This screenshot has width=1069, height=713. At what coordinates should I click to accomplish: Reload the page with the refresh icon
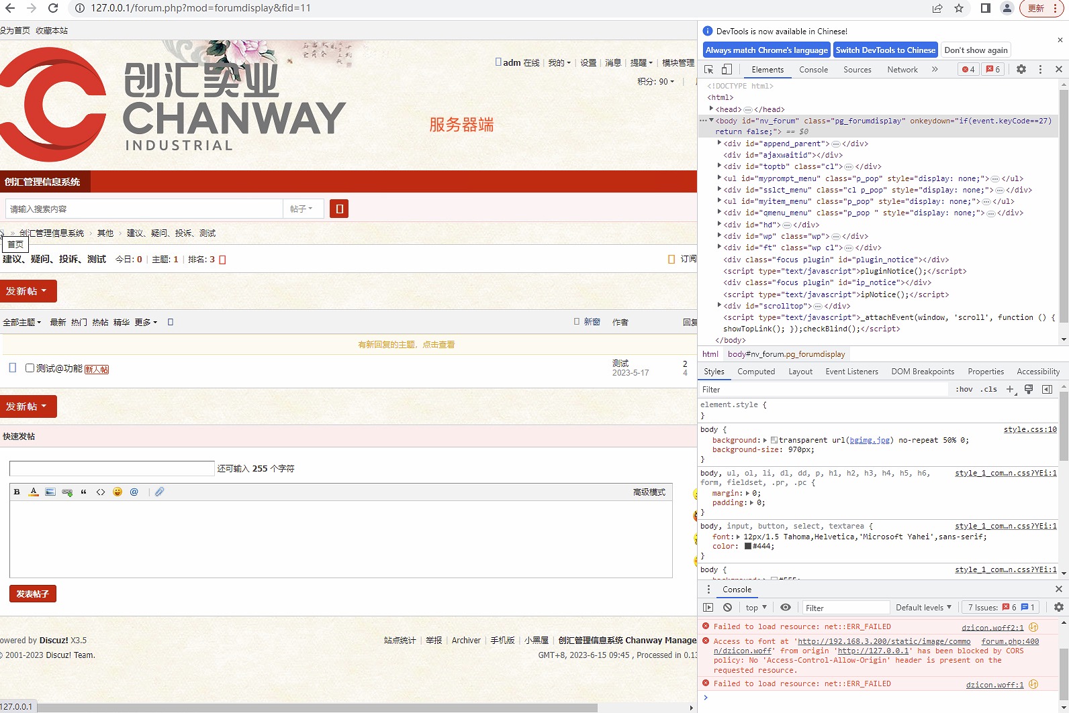pos(53,8)
